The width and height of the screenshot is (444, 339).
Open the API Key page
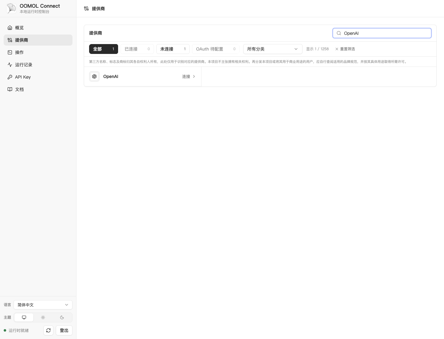click(38, 77)
